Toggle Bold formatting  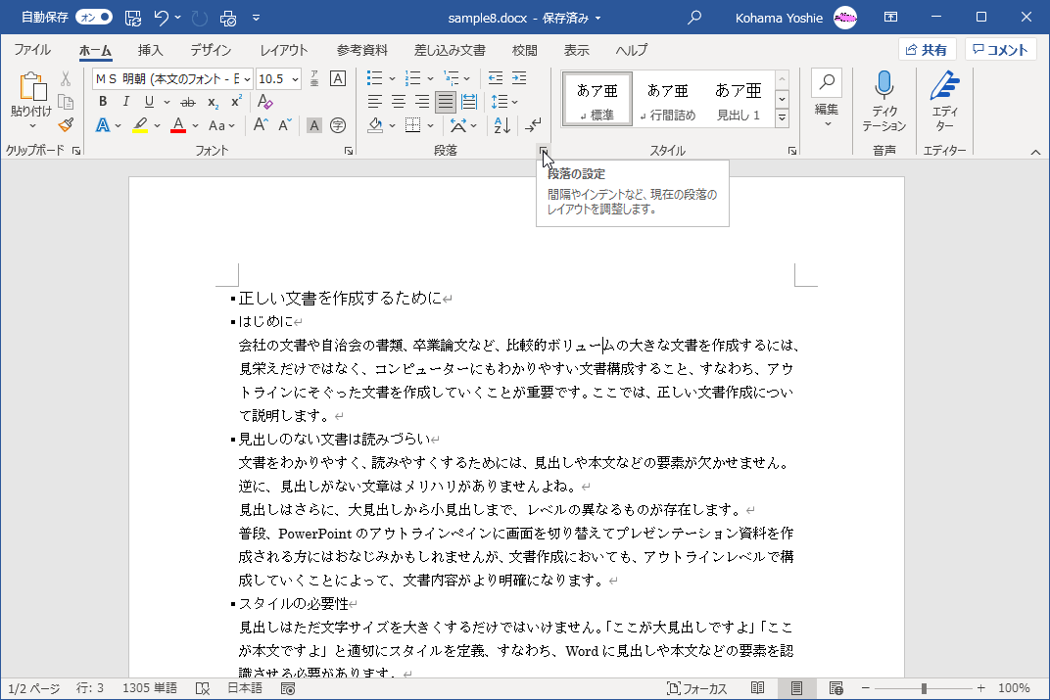tap(103, 102)
